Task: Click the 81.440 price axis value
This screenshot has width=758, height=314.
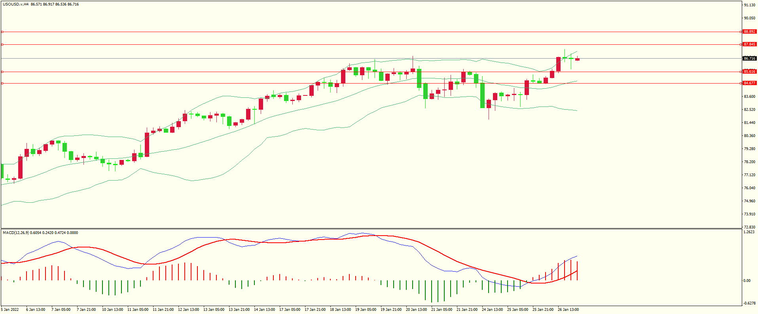Action: coord(750,123)
